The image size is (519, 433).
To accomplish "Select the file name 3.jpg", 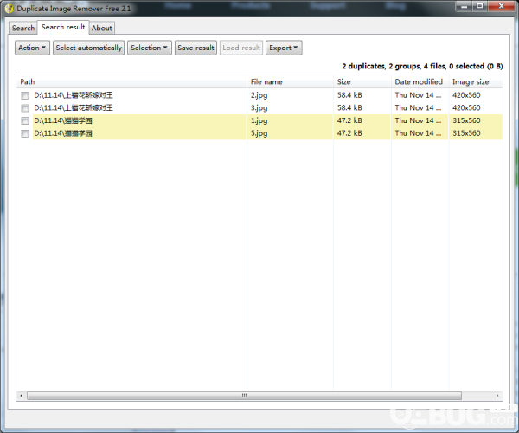I will click(259, 108).
